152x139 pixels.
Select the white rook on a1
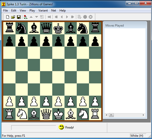pyautogui.click(x=9, y=114)
